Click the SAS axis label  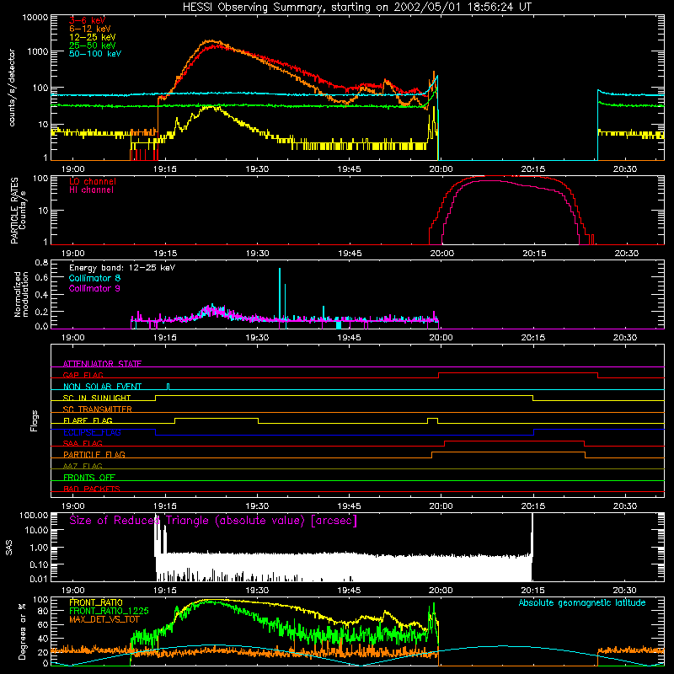pyautogui.click(x=9, y=547)
